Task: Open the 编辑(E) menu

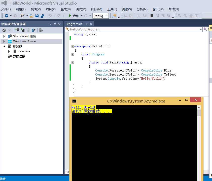Action: [x=21, y=9]
